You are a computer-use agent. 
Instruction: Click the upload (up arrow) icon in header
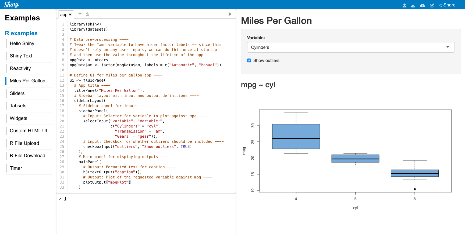(404, 5)
